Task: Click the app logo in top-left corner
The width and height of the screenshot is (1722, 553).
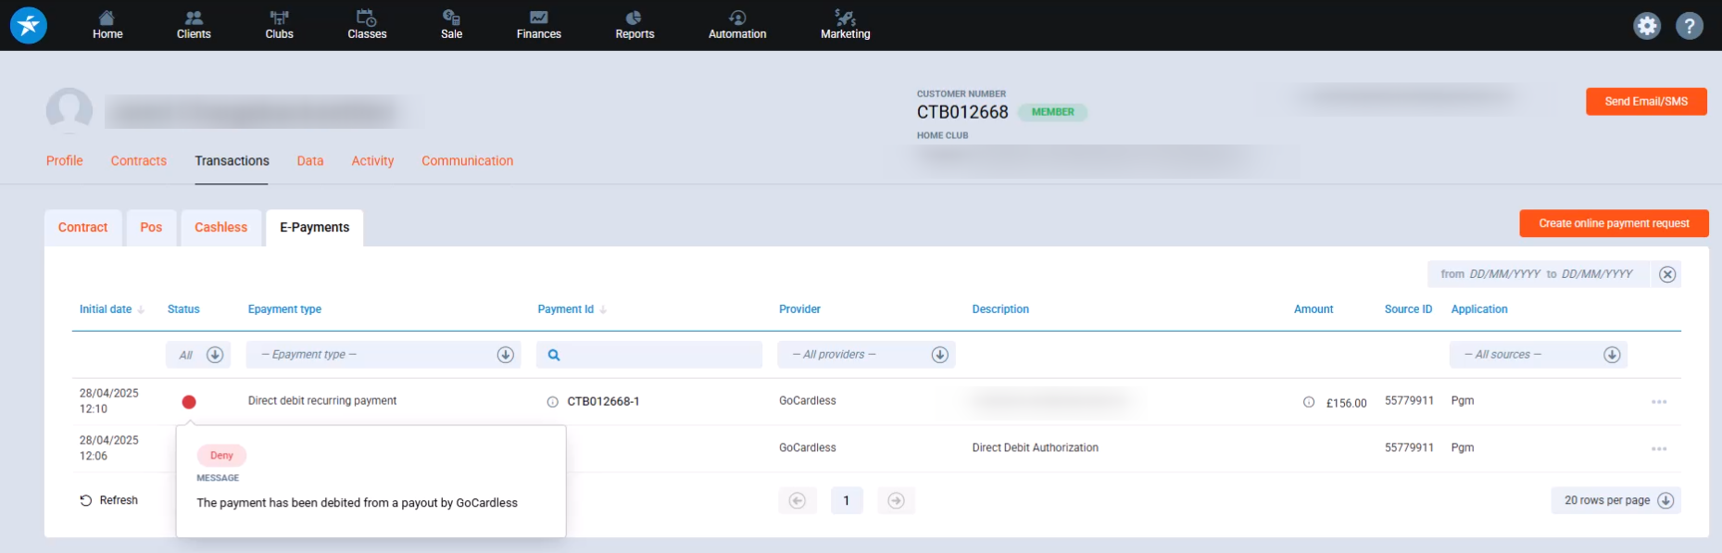Action: [x=29, y=26]
